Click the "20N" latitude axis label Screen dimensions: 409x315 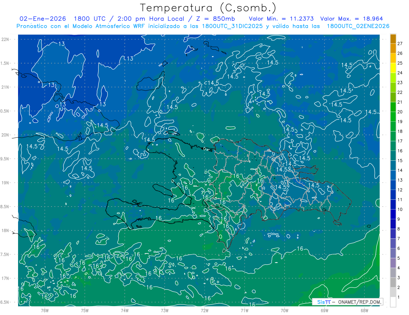tap(6, 135)
